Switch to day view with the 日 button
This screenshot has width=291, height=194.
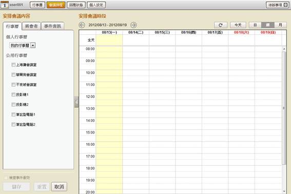(x=255, y=25)
